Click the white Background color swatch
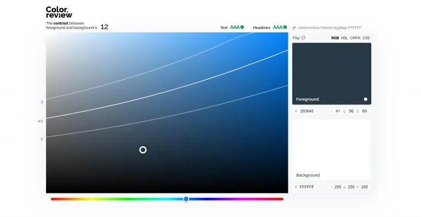 point(332,150)
